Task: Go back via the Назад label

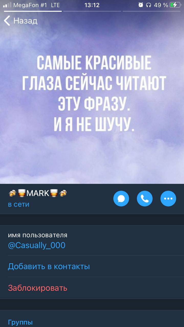Action: pyautogui.click(x=25, y=21)
